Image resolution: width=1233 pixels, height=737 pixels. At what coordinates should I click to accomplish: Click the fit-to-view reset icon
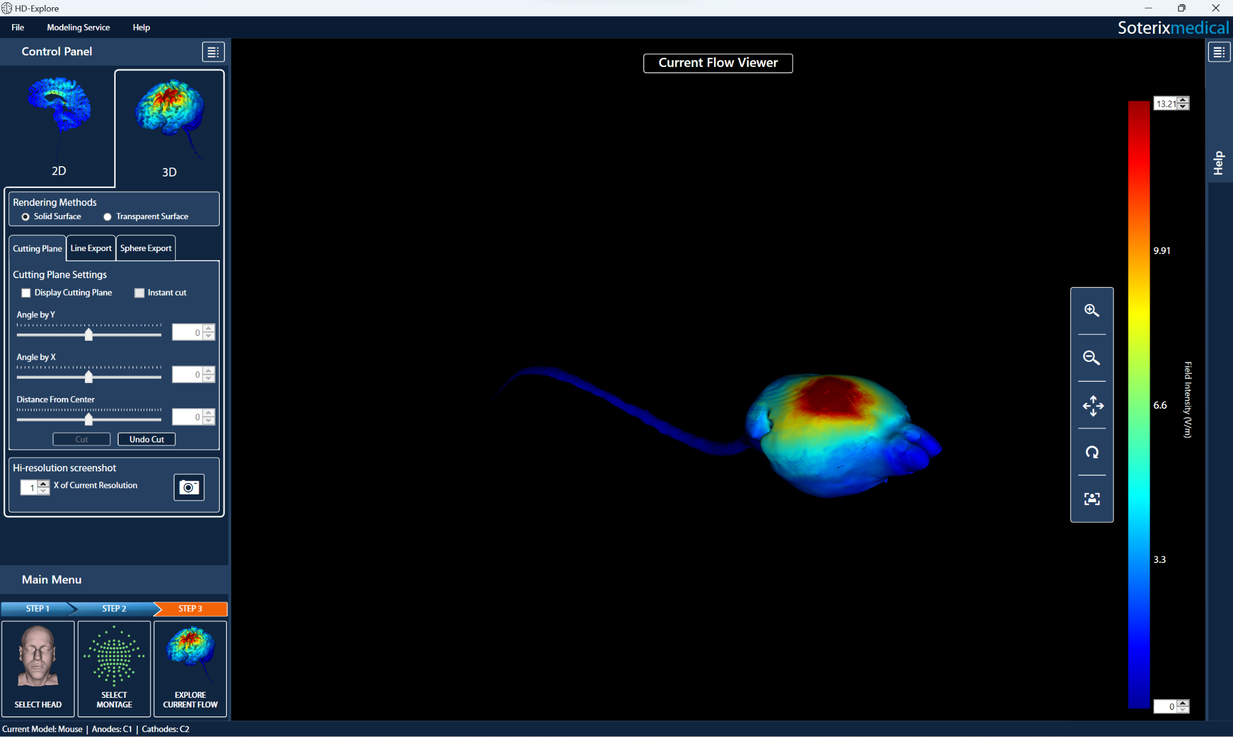point(1092,499)
